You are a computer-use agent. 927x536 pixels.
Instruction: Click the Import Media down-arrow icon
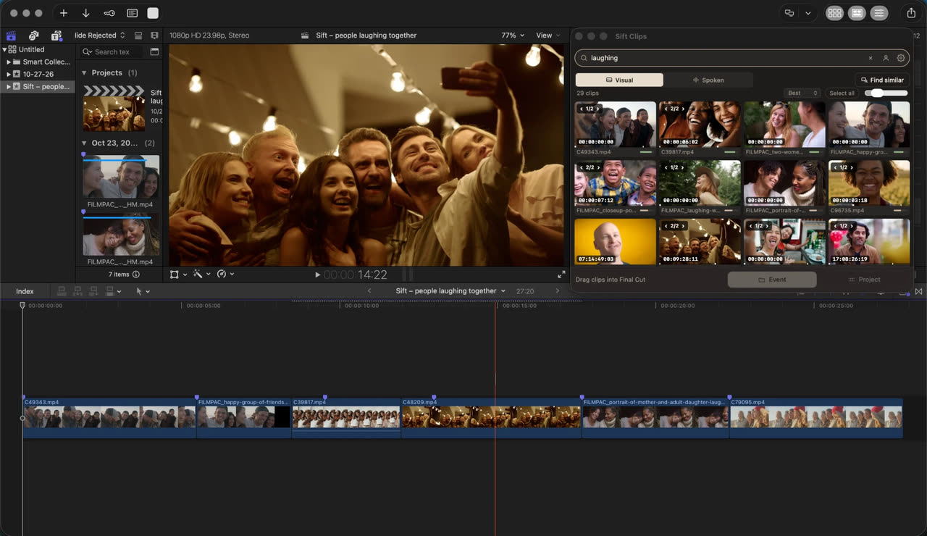click(x=85, y=13)
